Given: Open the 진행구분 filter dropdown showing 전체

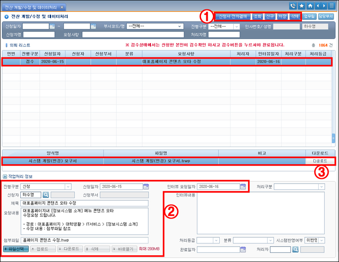Looking at the screenshot, I should (x=224, y=26).
